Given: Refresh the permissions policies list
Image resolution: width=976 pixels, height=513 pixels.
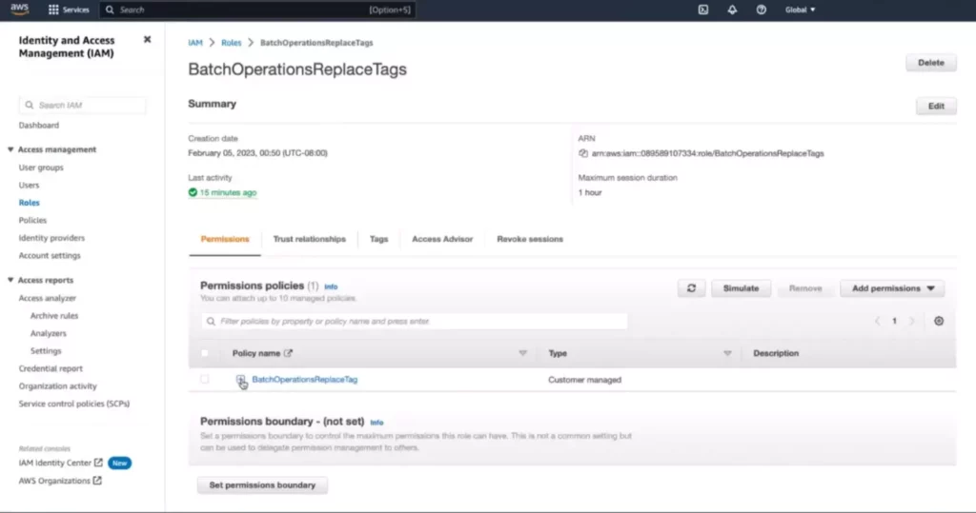Looking at the screenshot, I should click(x=692, y=288).
